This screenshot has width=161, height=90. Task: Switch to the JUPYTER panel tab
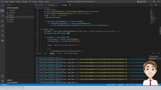pyautogui.click(x=59, y=53)
